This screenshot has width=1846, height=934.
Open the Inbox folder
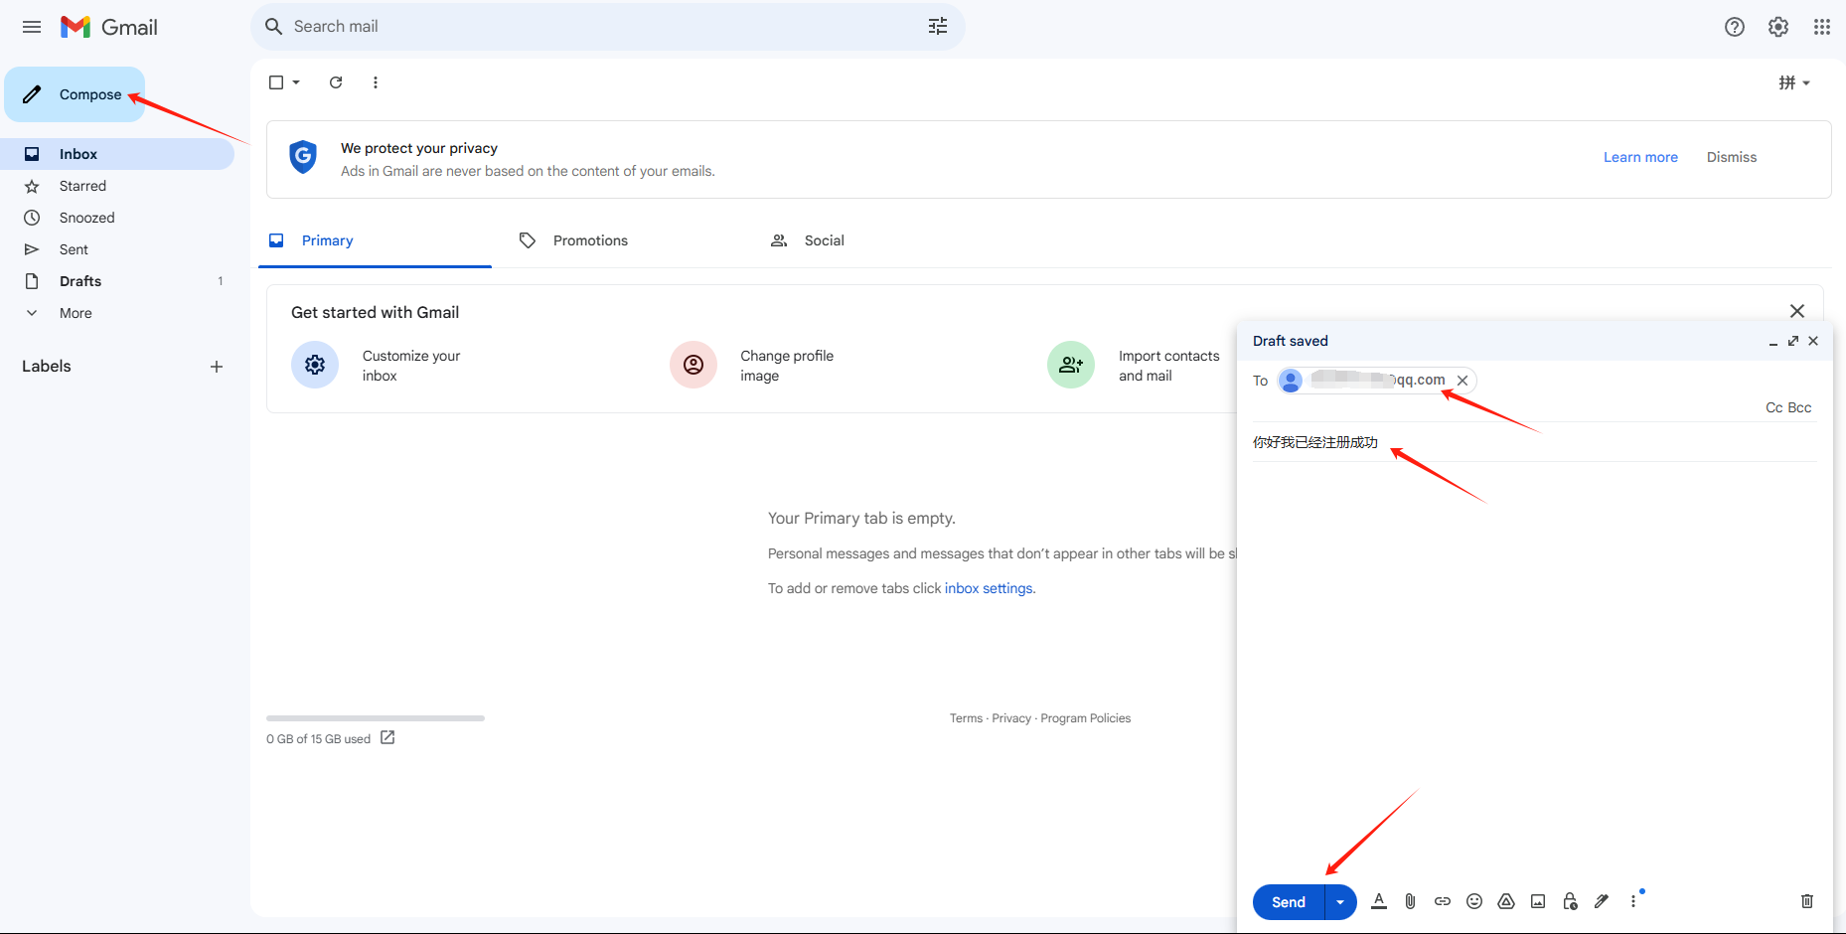click(x=117, y=154)
